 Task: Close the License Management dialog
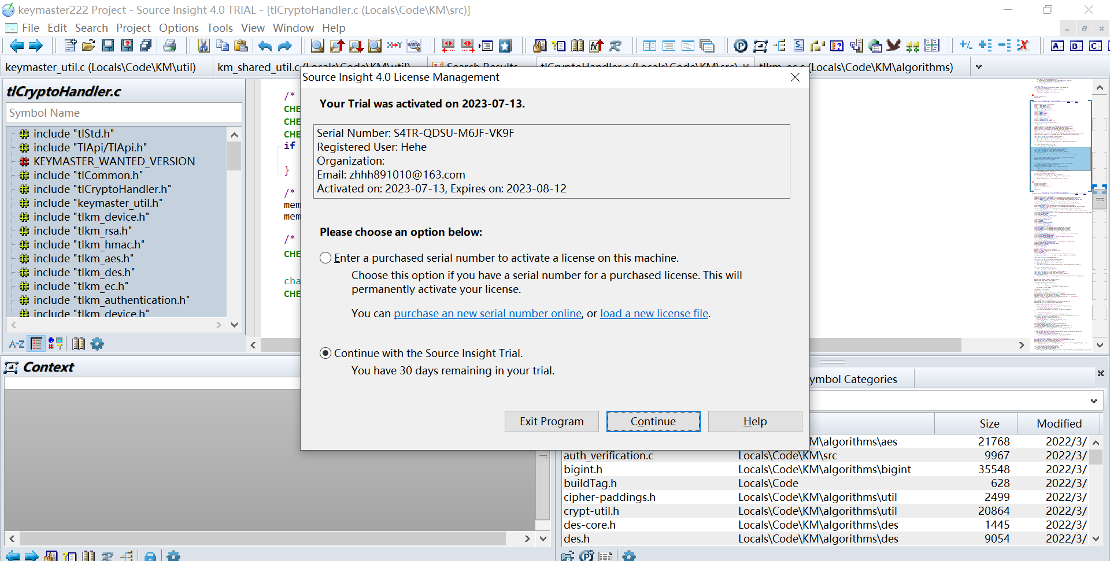tap(795, 77)
